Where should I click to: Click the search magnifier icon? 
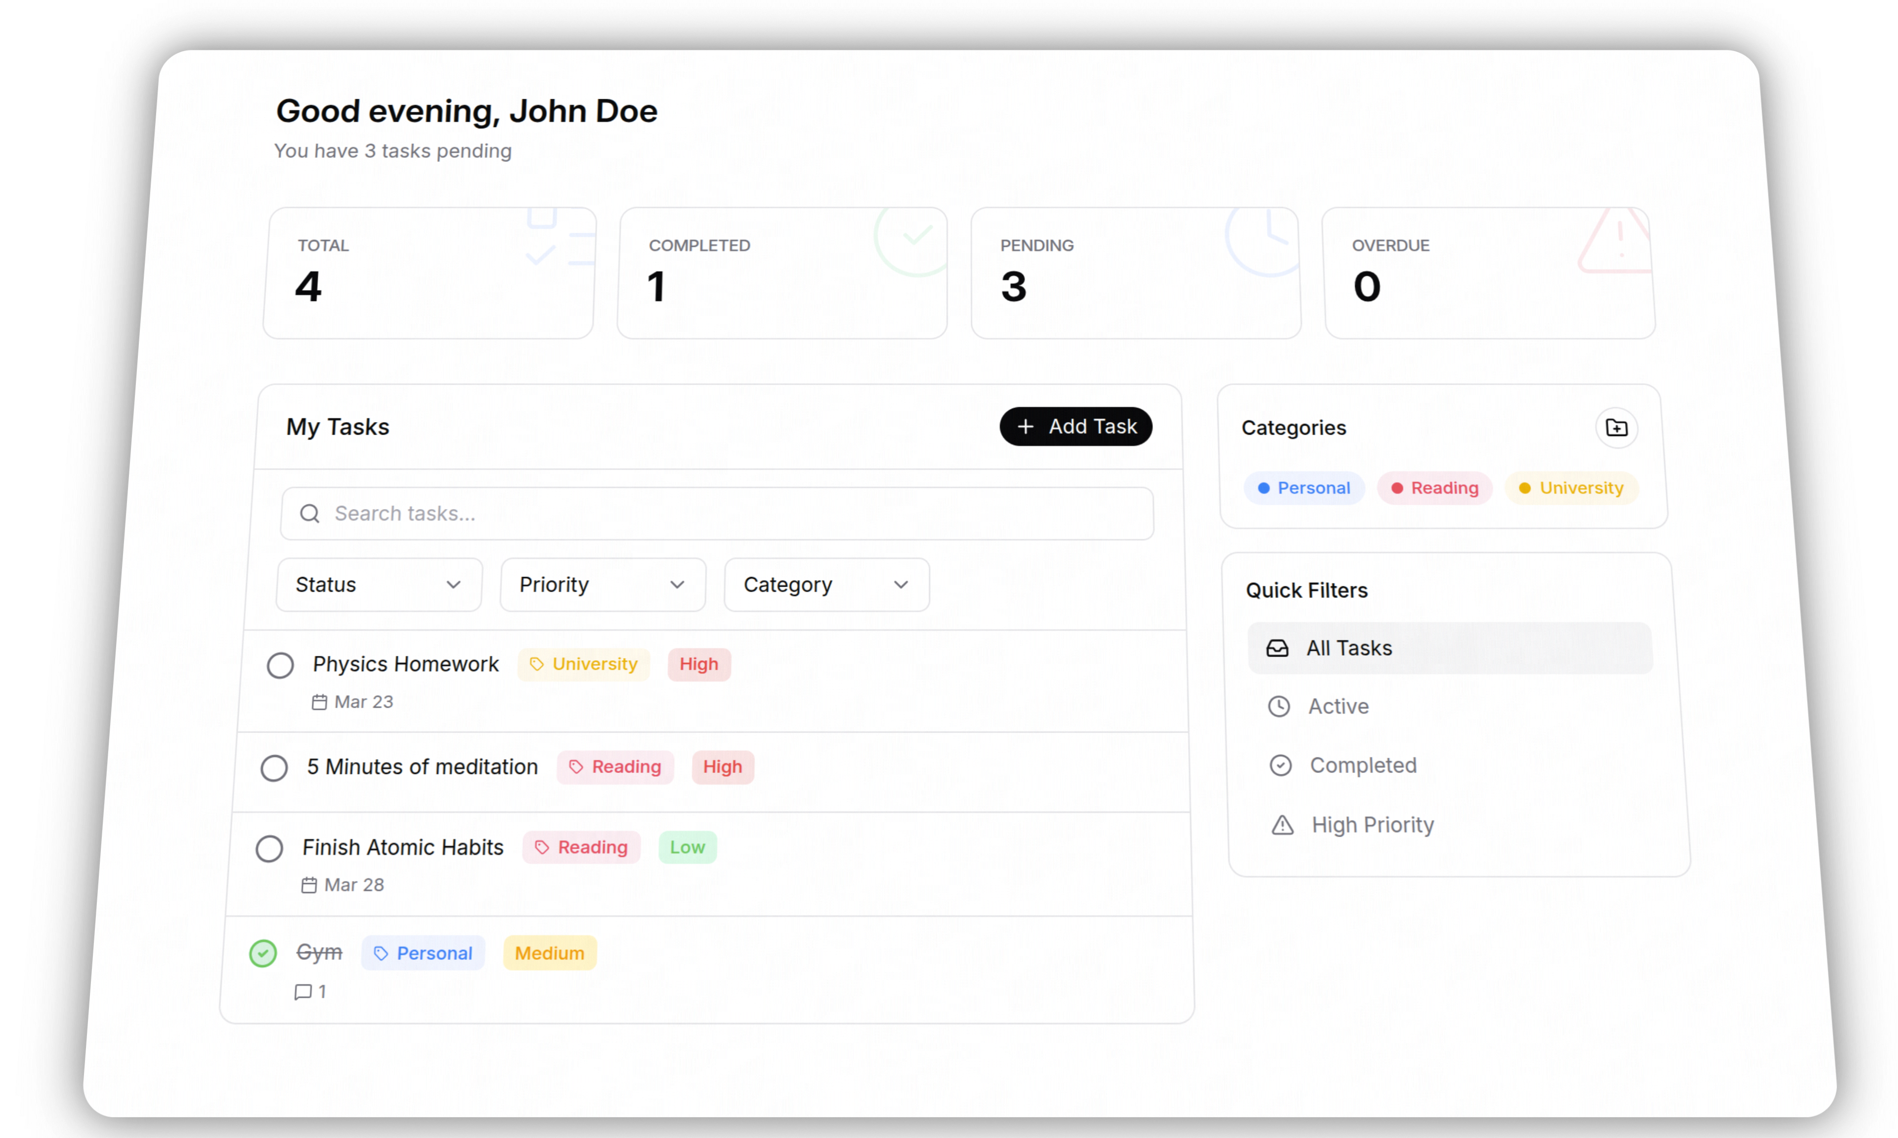(x=309, y=514)
